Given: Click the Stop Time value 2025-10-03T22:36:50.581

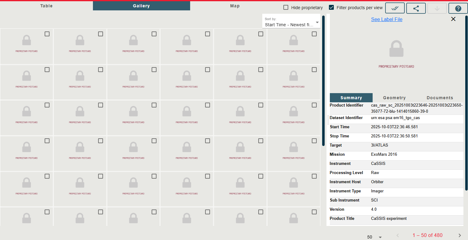Looking at the screenshot, I should [x=394, y=136].
